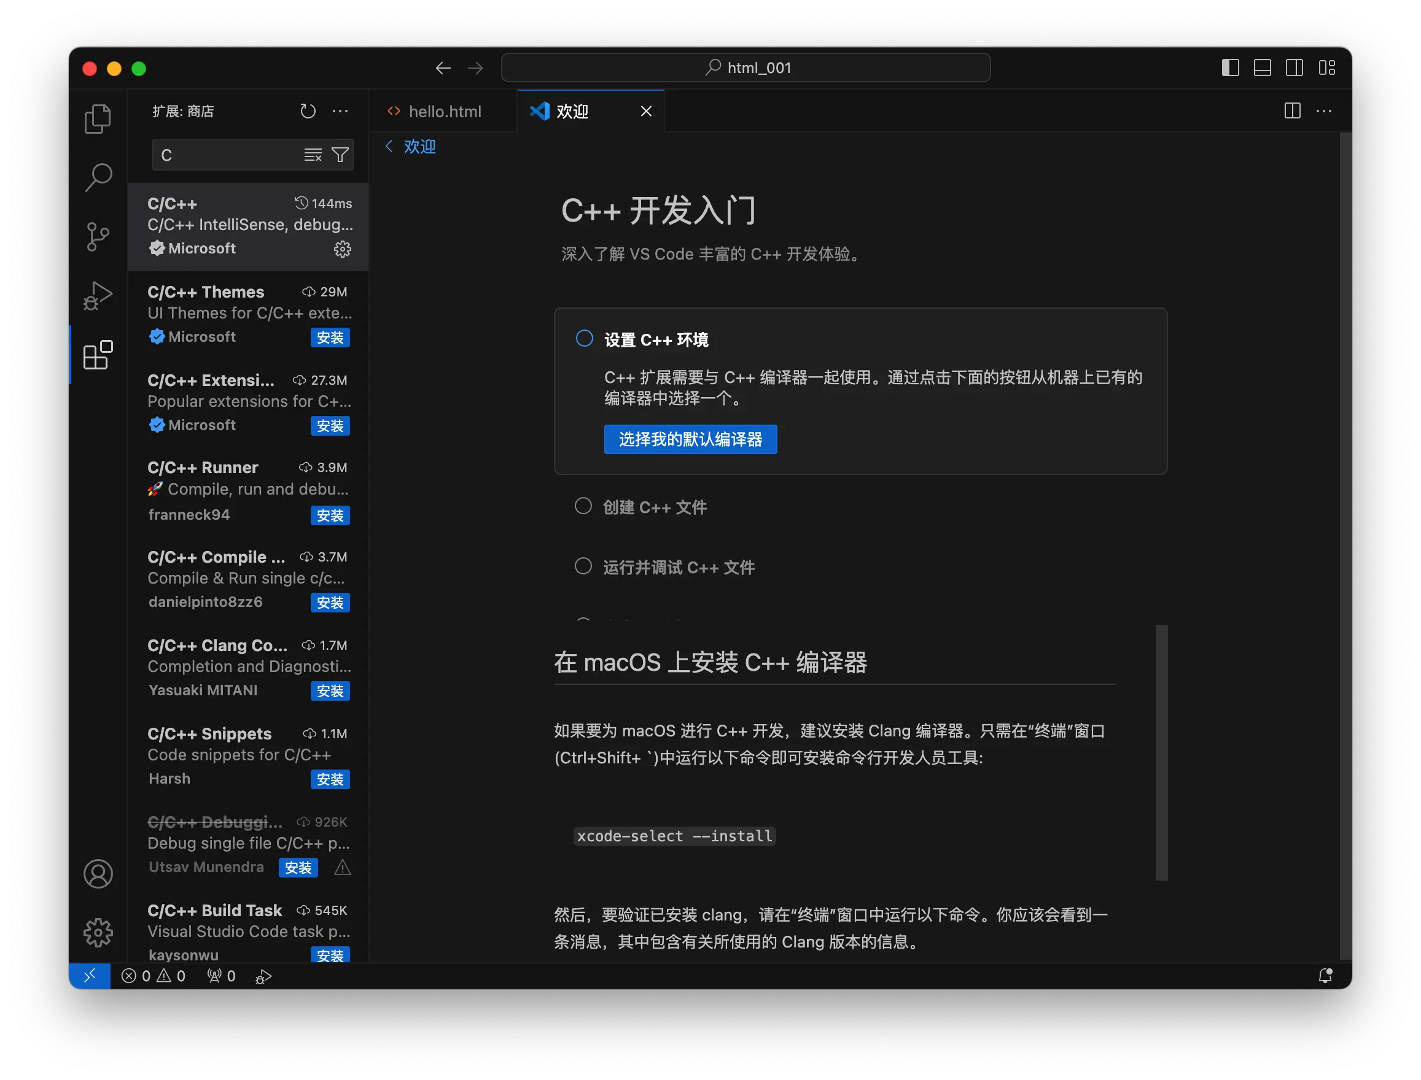Open the Accounts menu icon
Screen dimensions: 1421x1080
point(98,873)
